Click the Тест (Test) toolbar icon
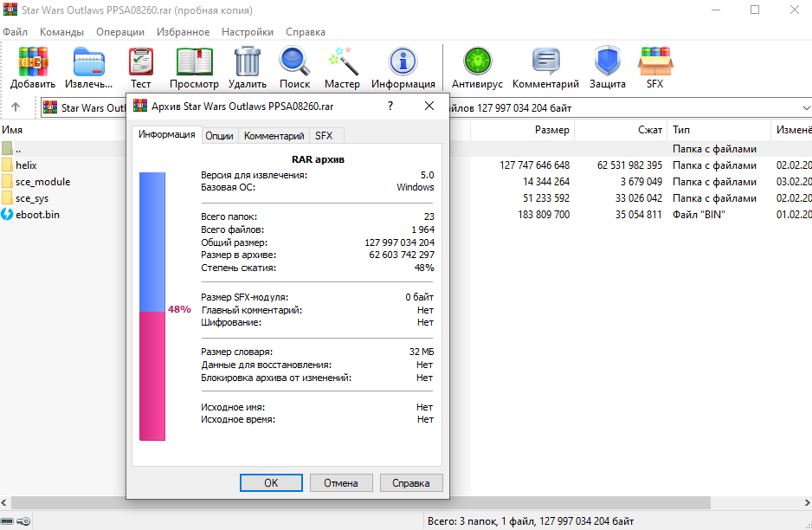The height and width of the screenshot is (530, 812). point(141,63)
